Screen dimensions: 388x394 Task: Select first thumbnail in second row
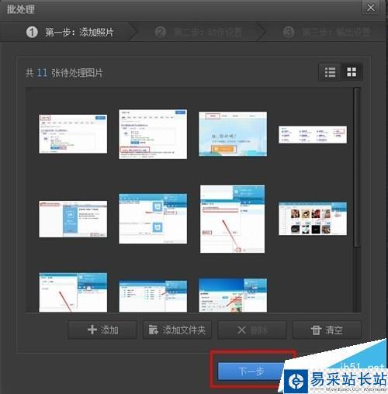pos(73,219)
